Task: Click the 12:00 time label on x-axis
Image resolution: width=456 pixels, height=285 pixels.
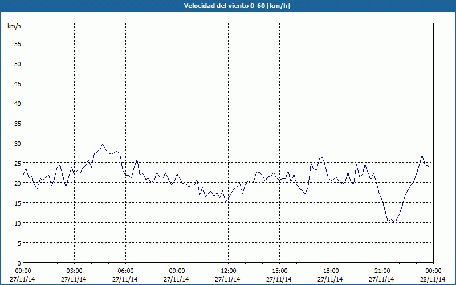Action: [x=229, y=271]
